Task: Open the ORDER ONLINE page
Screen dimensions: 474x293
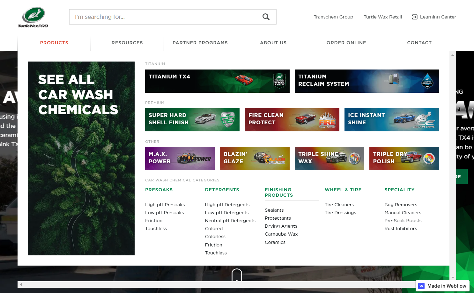Action: tap(346, 42)
